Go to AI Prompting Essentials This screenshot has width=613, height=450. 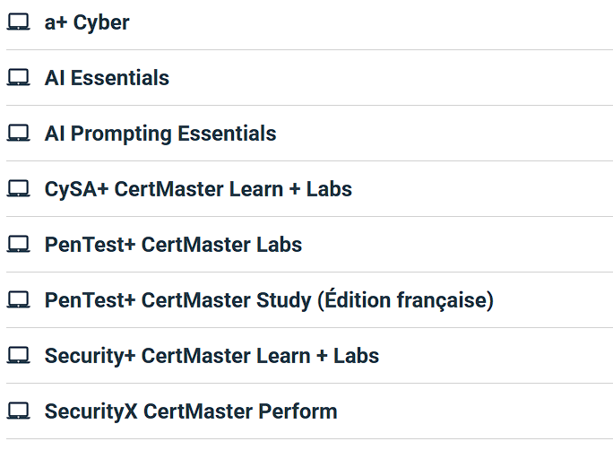[160, 134]
